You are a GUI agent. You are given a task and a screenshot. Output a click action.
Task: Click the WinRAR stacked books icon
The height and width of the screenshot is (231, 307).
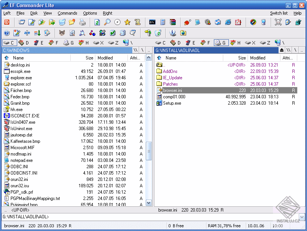tap(173, 22)
